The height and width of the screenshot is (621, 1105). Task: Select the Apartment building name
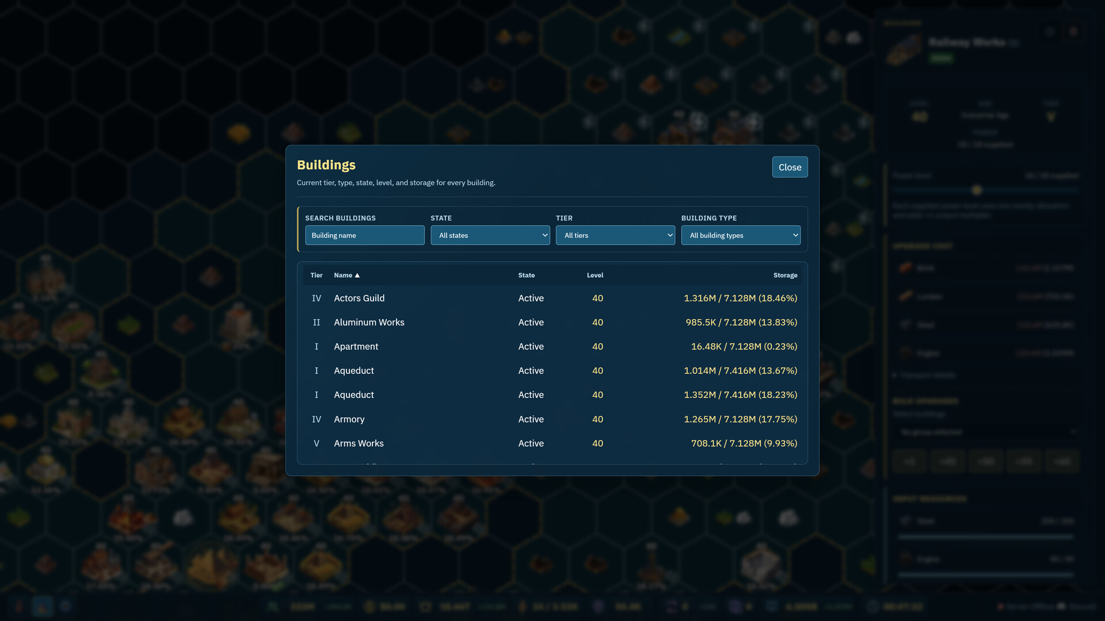[356, 347]
